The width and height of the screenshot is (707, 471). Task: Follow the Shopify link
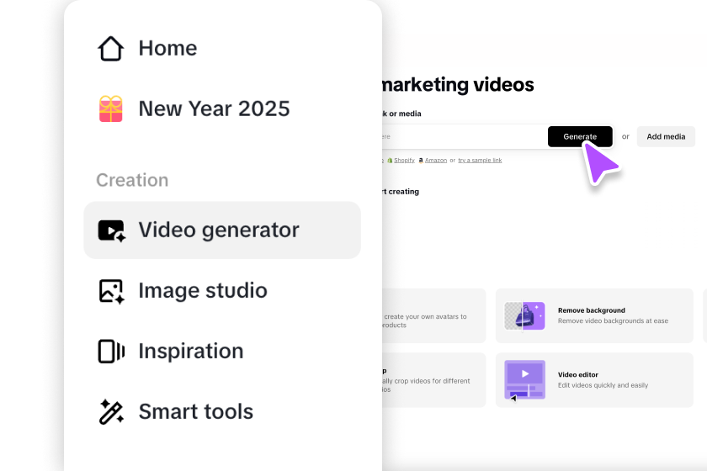tap(404, 160)
